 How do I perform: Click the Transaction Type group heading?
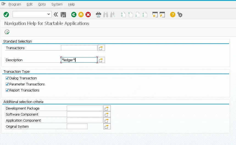(16, 72)
